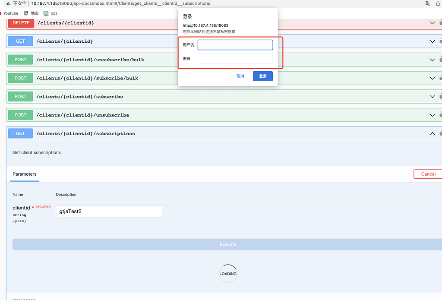Open the gpt bookmark
This screenshot has height=300, width=442.
tap(50, 13)
